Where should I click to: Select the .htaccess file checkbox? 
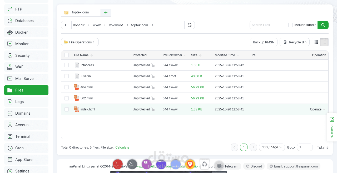(x=67, y=65)
